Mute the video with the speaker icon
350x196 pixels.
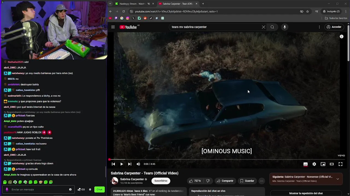click(x=138, y=164)
